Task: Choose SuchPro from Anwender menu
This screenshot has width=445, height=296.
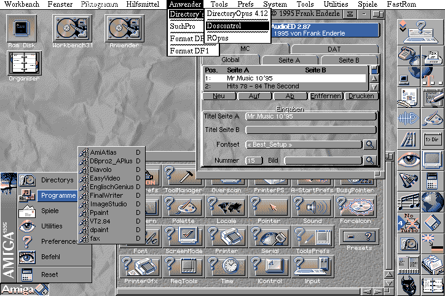Action: (x=186, y=26)
